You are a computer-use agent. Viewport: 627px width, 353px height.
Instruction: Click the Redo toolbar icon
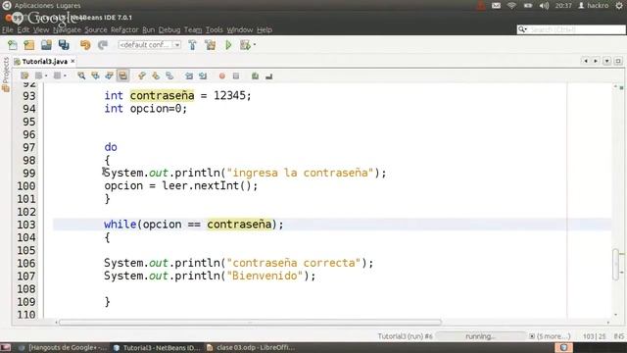pyautogui.click(x=103, y=45)
